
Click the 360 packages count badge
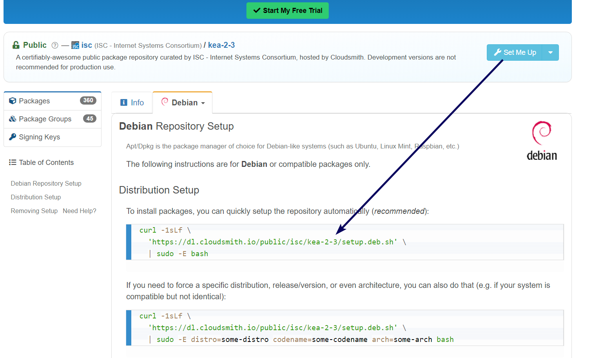coord(88,101)
